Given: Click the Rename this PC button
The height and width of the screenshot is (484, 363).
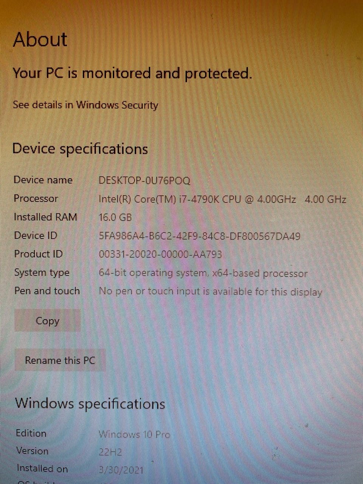Looking at the screenshot, I should 60,360.
